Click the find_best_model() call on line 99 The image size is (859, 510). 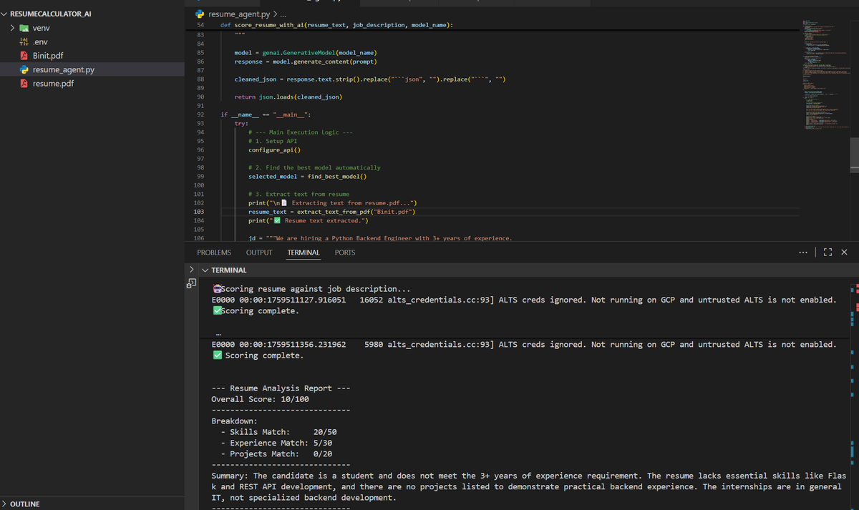[336, 176]
